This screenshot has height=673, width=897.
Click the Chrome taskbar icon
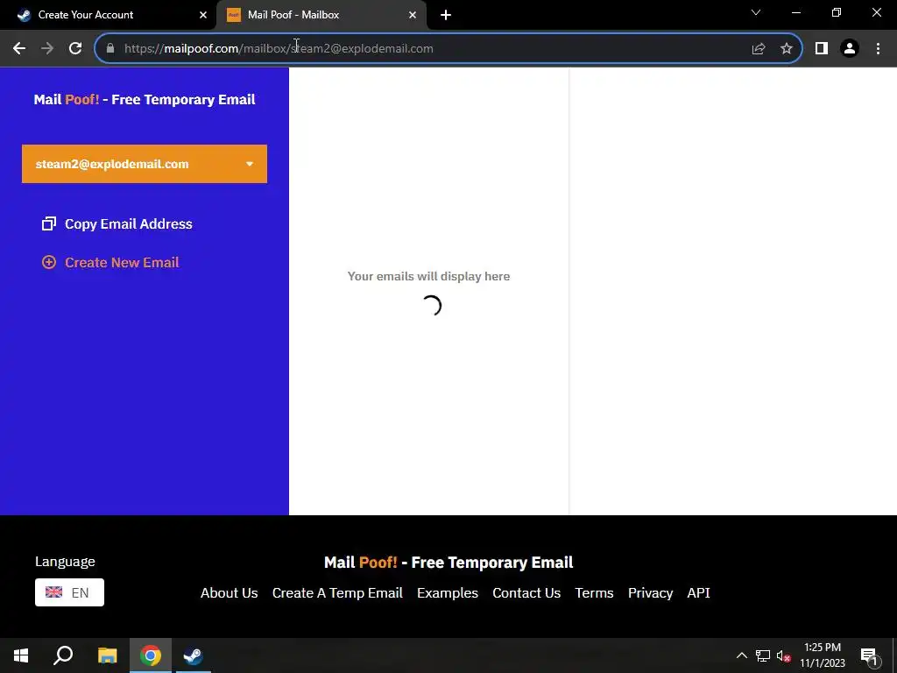151,655
